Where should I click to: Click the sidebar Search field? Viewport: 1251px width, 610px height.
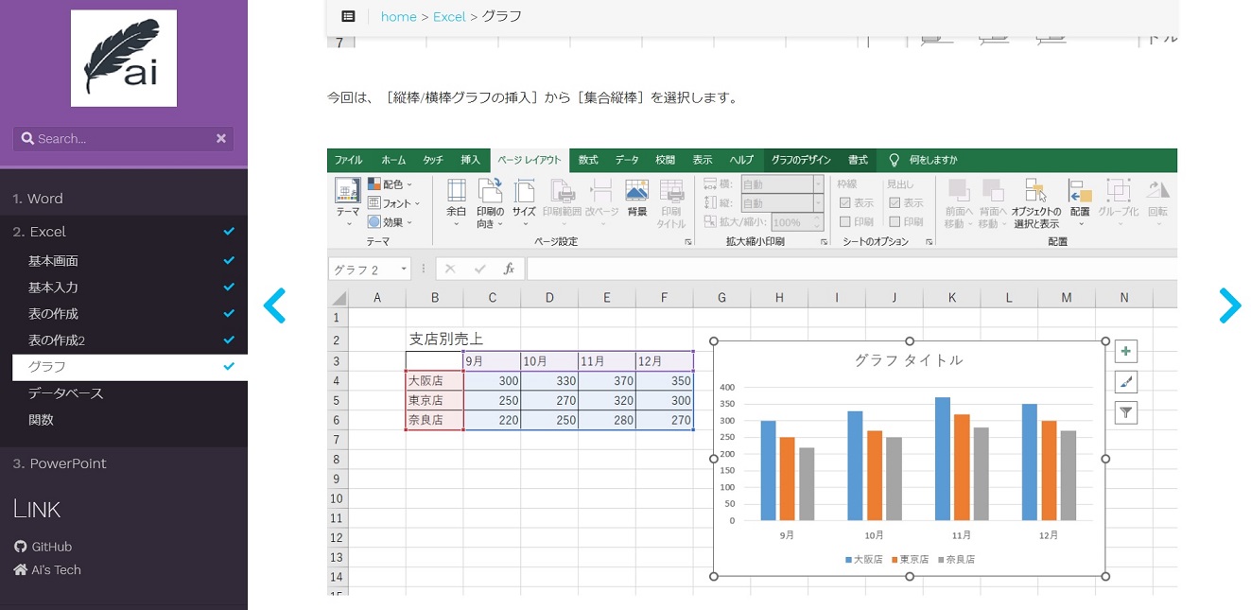pos(123,138)
